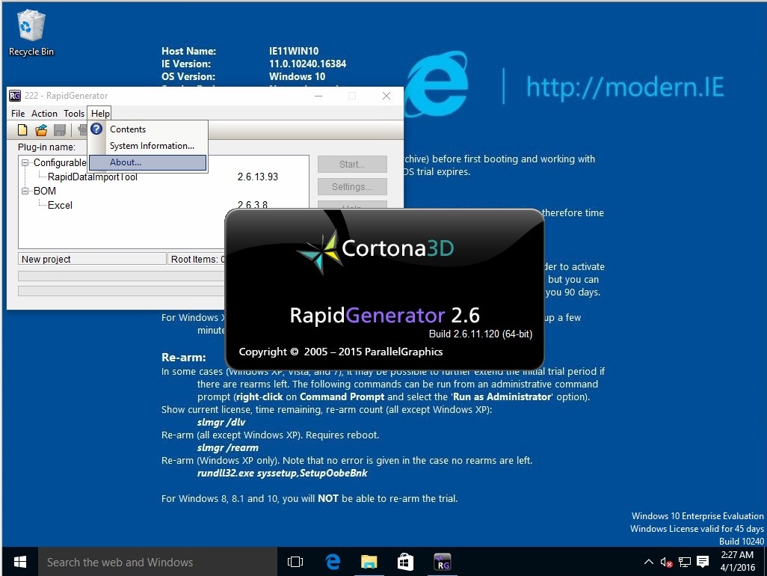This screenshot has width=767, height=576.
Task: Open the Action menu
Action: point(45,114)
